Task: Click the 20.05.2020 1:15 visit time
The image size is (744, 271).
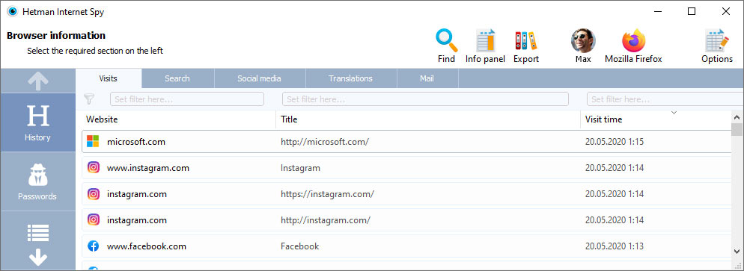Action: pyautogui.click(x=615, y=141)
